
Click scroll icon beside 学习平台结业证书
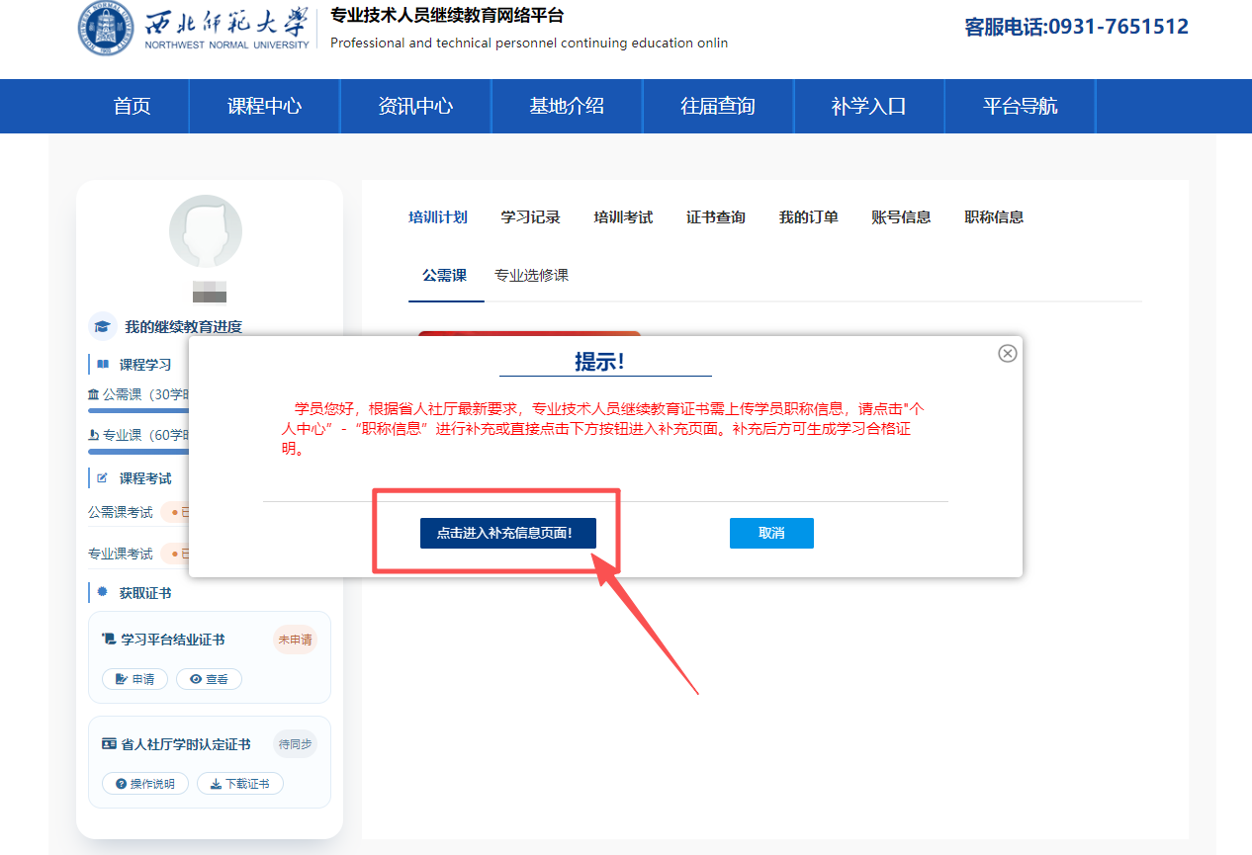pos(109,640)
